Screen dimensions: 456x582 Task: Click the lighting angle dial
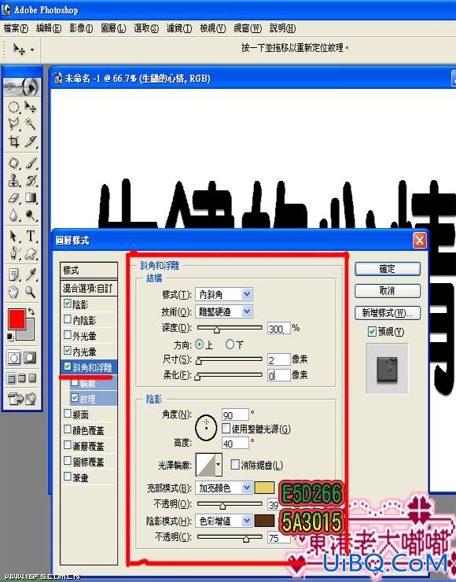pos(206,428)
